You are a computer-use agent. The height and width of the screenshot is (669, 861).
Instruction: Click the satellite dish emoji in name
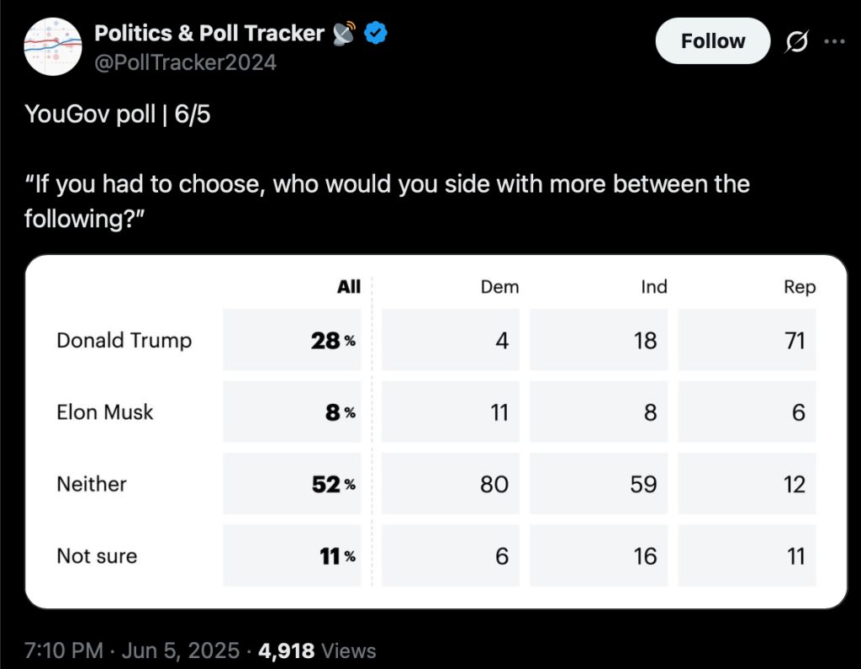click(344, 34)
